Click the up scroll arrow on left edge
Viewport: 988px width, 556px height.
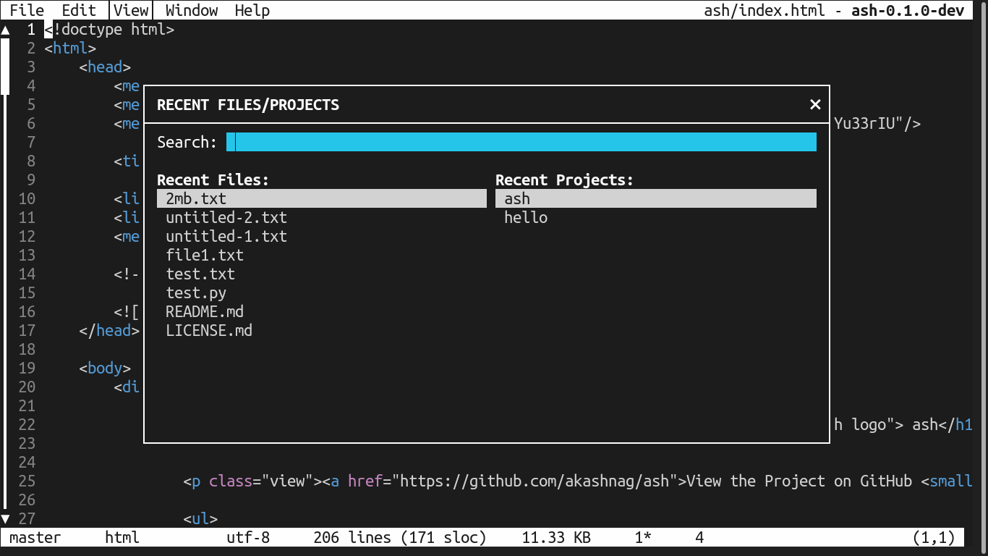tap(5, 30)
